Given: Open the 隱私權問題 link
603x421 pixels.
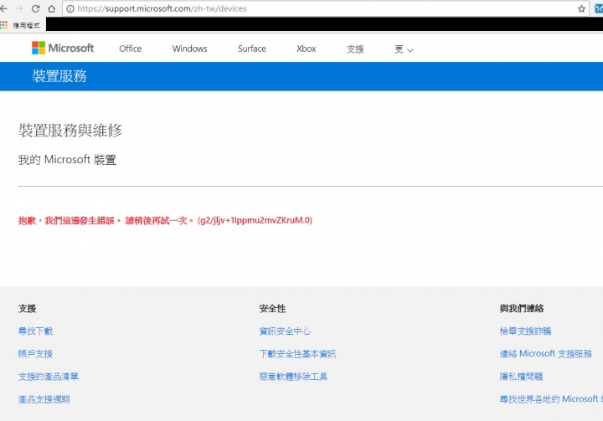Looking at the screenshot, I should click(521, 377).
